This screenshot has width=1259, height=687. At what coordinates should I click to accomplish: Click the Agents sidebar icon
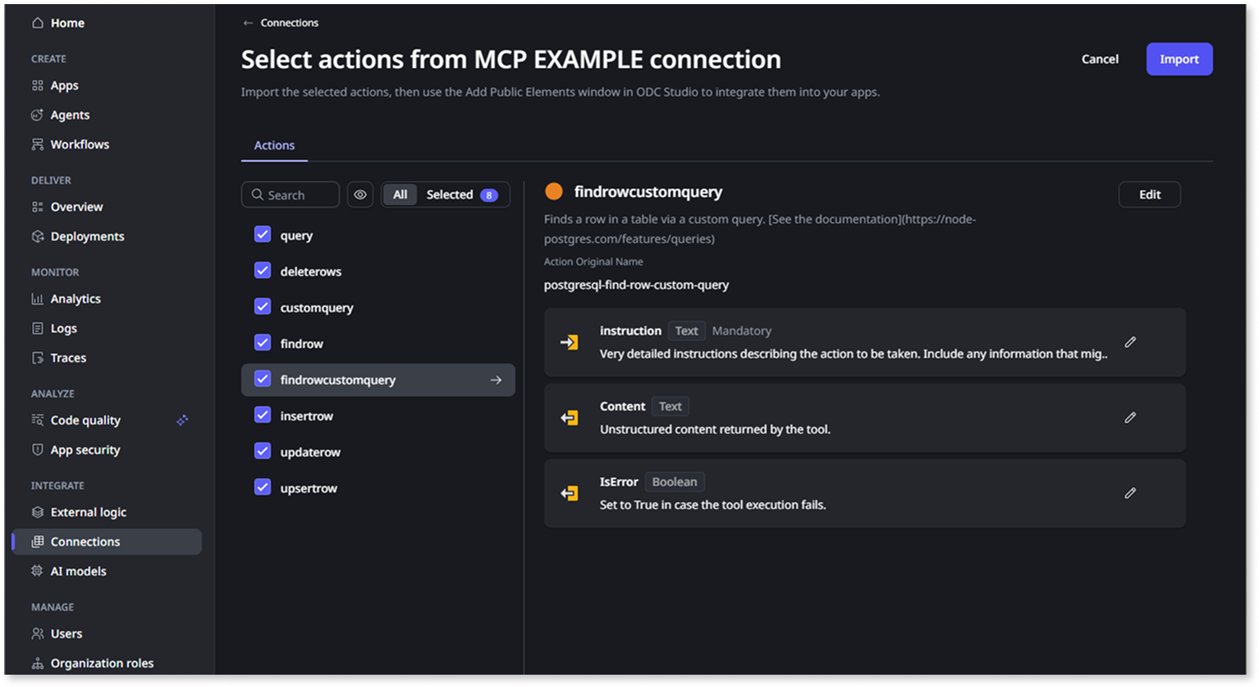(38, 115)
